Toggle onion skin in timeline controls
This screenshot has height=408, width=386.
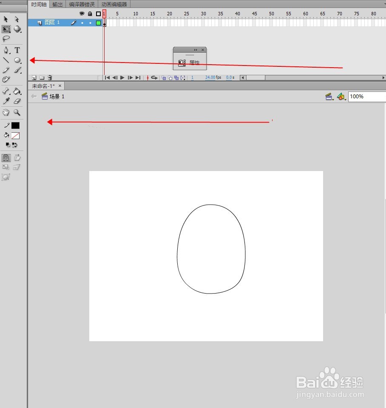[163, 78]
